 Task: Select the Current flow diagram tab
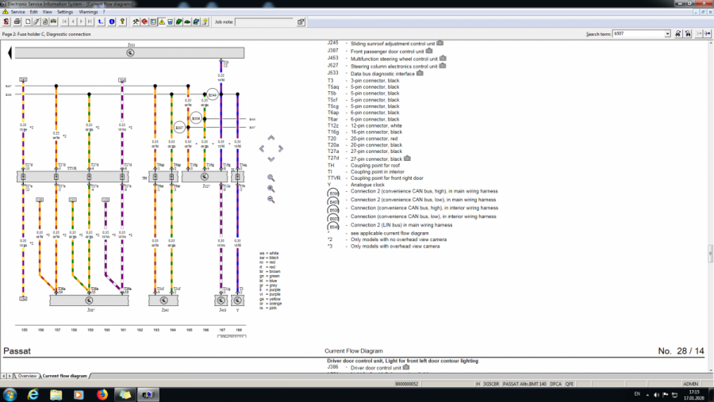tap(65, 375)
